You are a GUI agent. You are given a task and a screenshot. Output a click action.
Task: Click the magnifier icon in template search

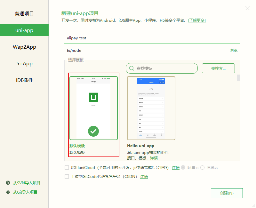coord(132,68)
